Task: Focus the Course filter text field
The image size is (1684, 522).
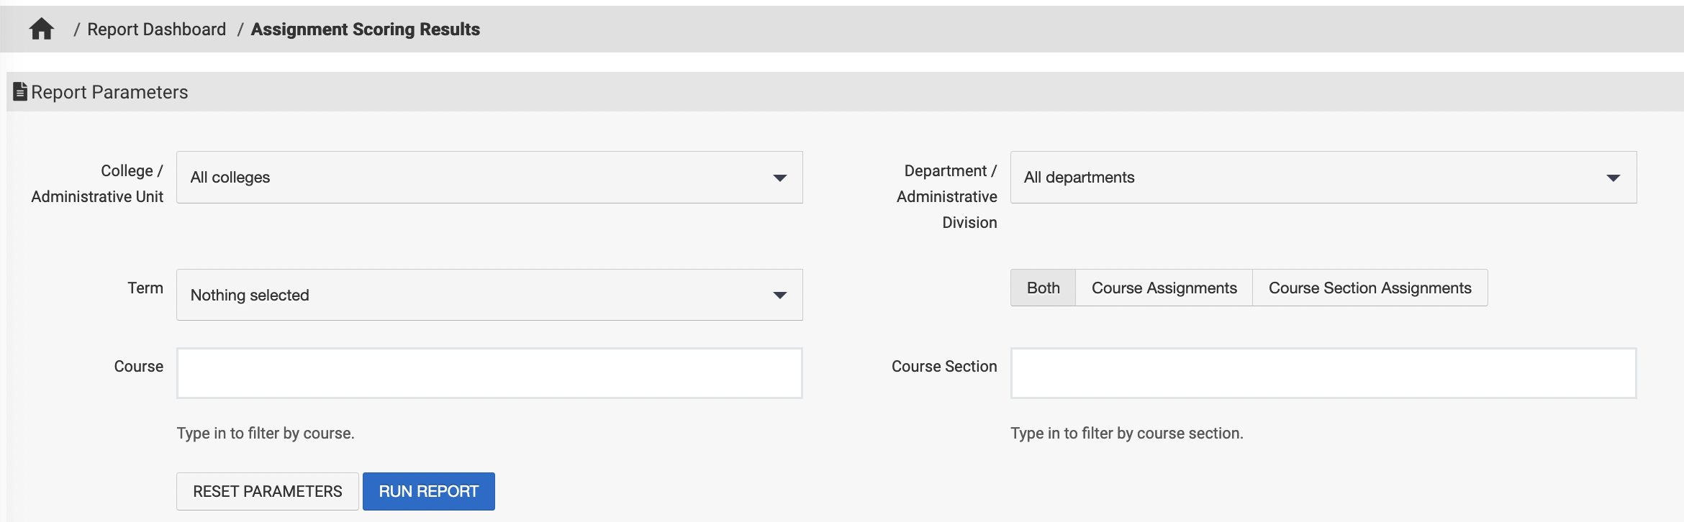Action: pos(489,373)
